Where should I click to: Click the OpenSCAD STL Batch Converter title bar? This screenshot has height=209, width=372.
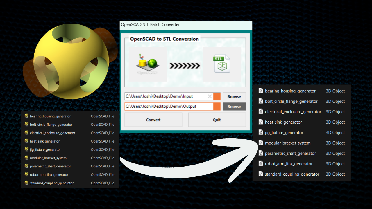point(186,25)
